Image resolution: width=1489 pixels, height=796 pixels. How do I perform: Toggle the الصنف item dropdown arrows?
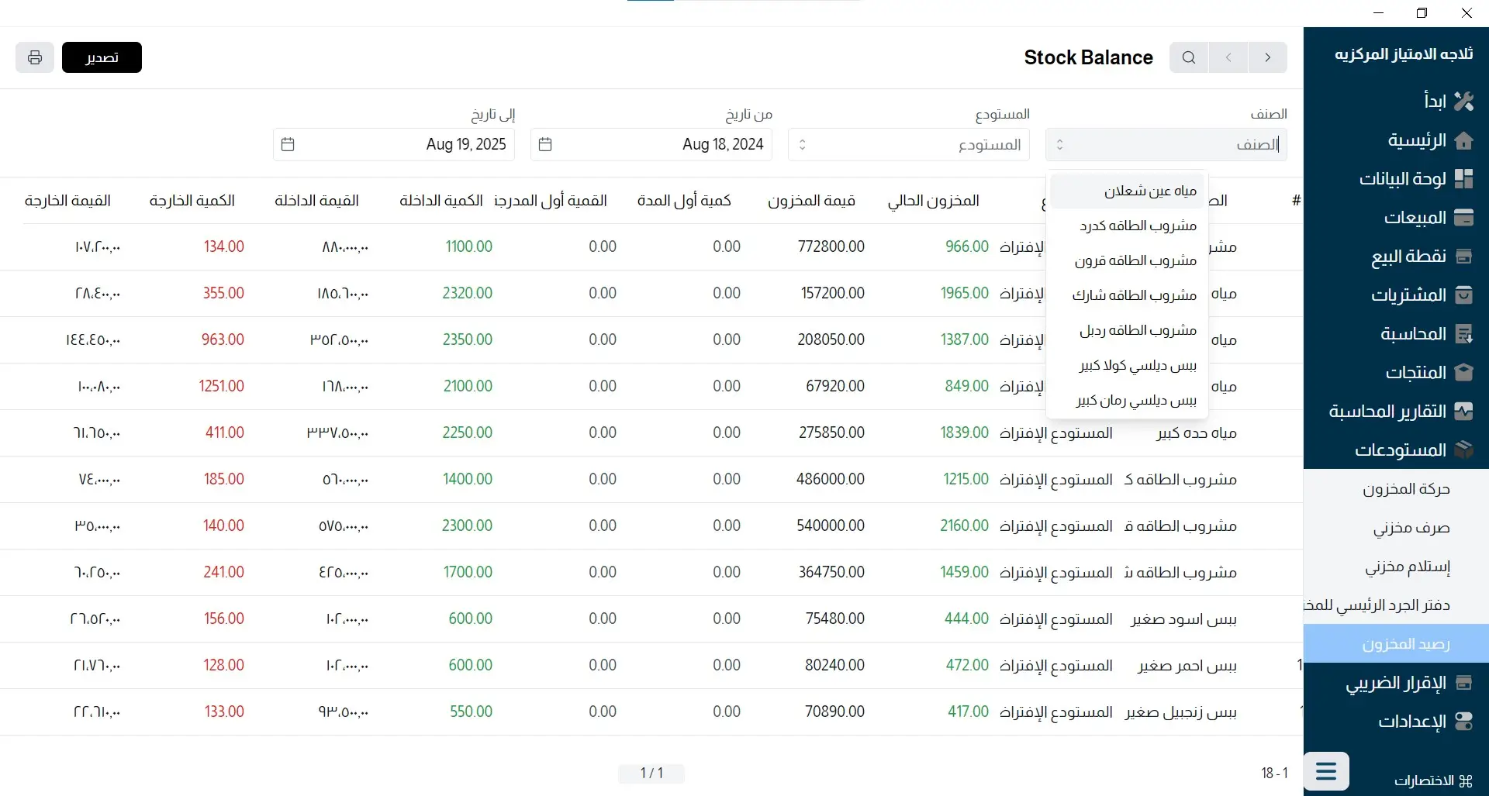click(x=1059, y=145)
